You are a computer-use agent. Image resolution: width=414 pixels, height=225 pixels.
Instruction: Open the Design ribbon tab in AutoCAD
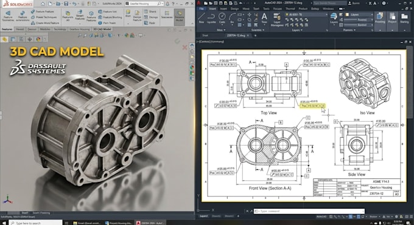click(234, 8)
